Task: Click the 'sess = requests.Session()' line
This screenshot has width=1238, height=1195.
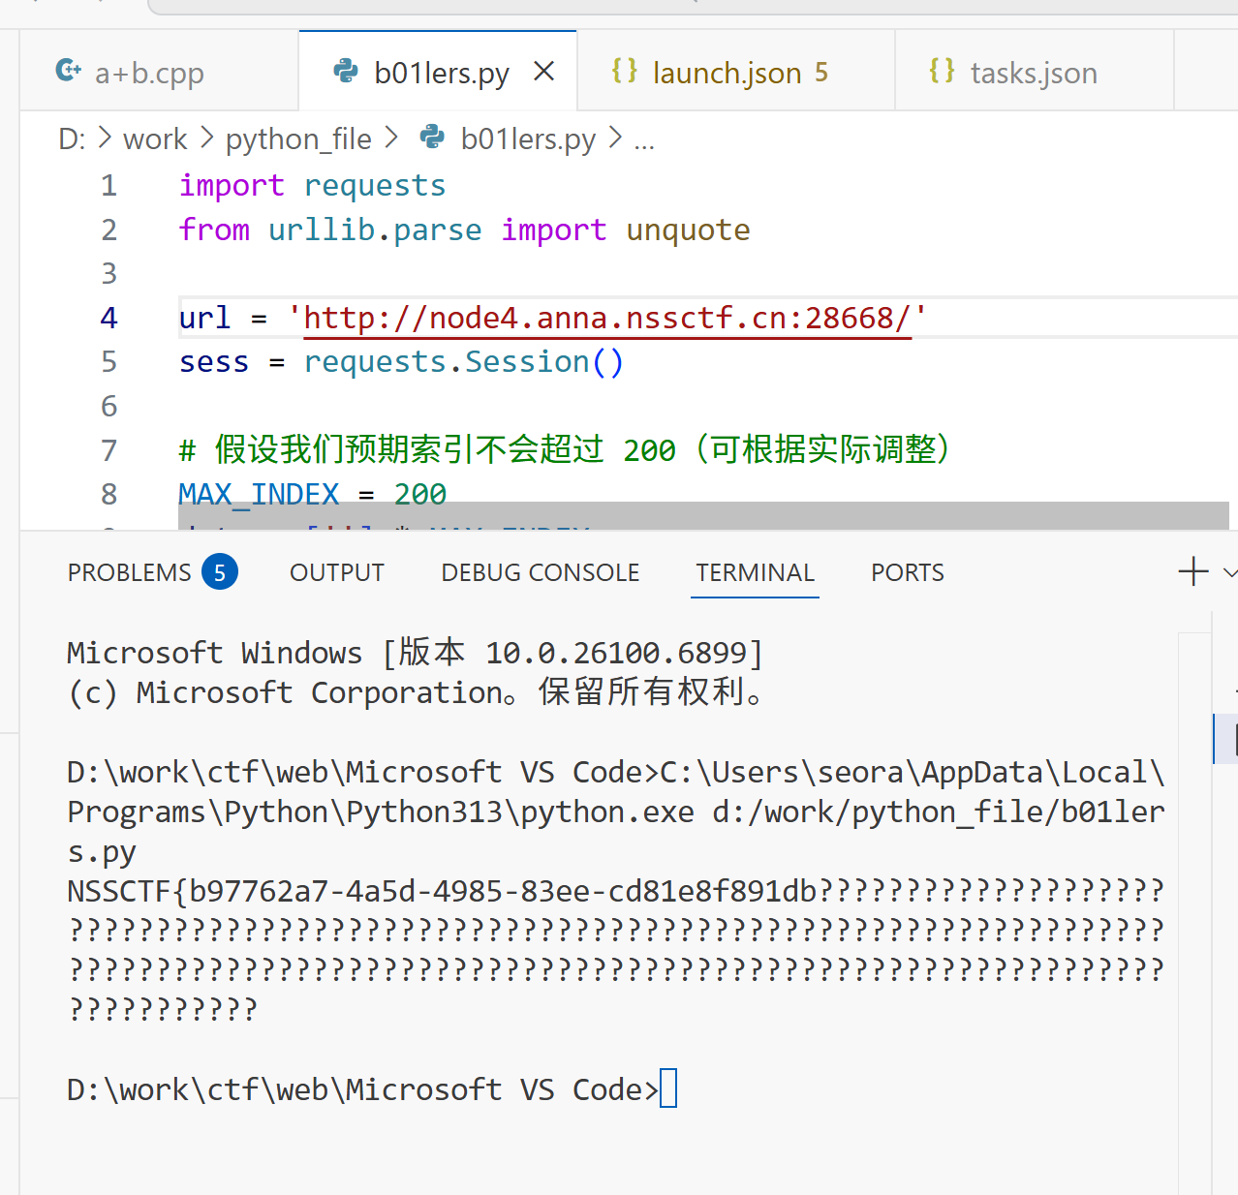Action: pyautogui.click(x=402, y=362)
